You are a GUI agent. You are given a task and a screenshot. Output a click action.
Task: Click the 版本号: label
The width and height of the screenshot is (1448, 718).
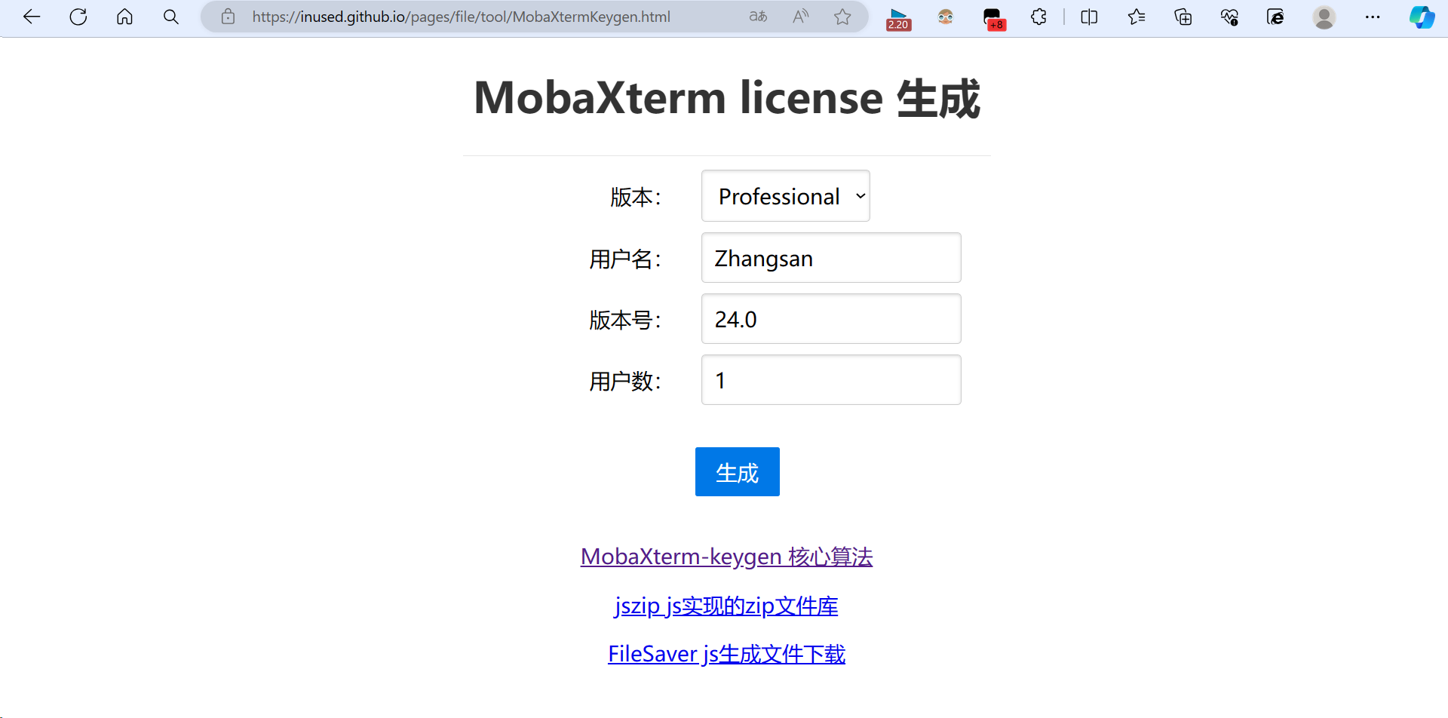[625, 320]
